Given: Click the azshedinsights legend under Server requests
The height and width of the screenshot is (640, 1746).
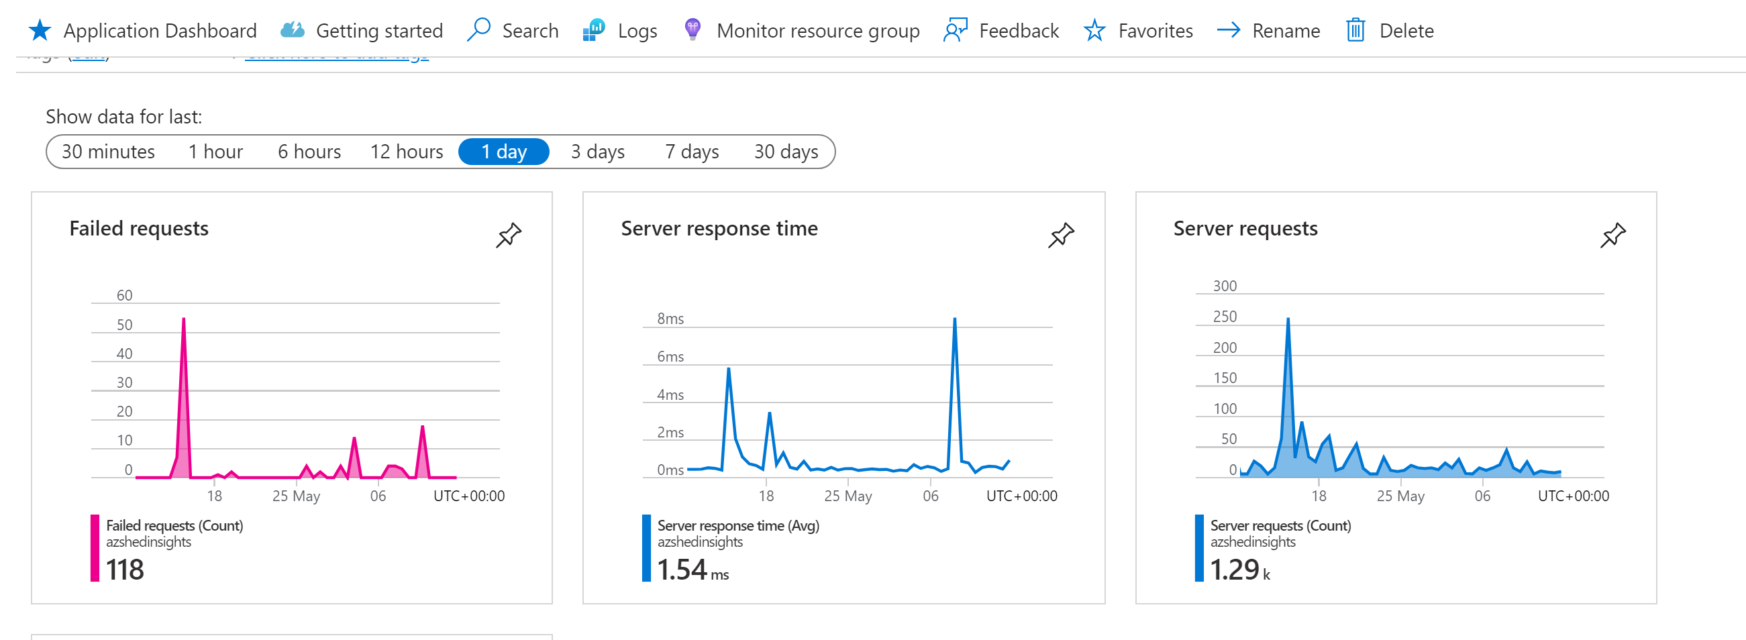Looking at the screenshot, I should [1252, 541].
